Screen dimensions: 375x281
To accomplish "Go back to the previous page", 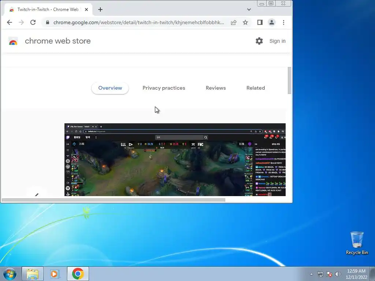I will (x=9, y=22).
